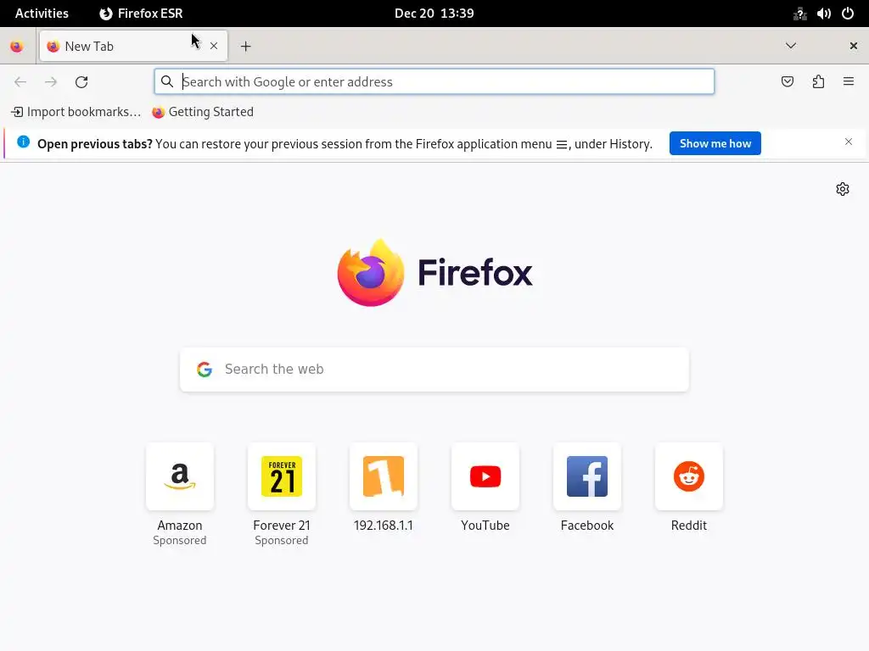Open Save to Pocket icon
Screen dimensions: 869x651
[788, 82]
